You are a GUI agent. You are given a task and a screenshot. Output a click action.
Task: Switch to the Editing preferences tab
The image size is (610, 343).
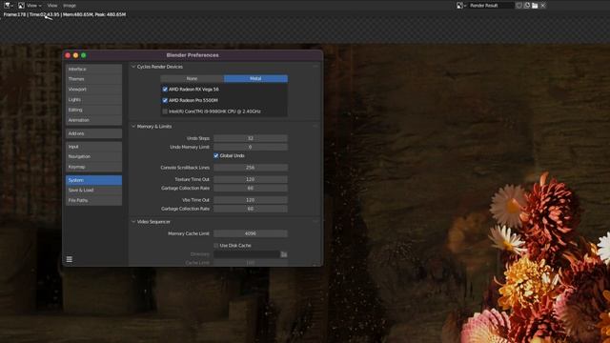point(93,111)
